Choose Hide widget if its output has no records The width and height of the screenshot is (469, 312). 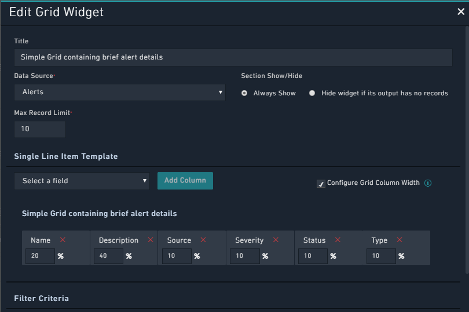click(312, 93)
